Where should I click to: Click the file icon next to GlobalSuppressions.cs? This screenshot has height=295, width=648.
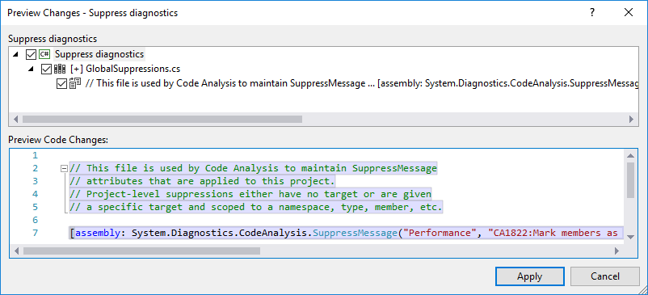point(60,69)
